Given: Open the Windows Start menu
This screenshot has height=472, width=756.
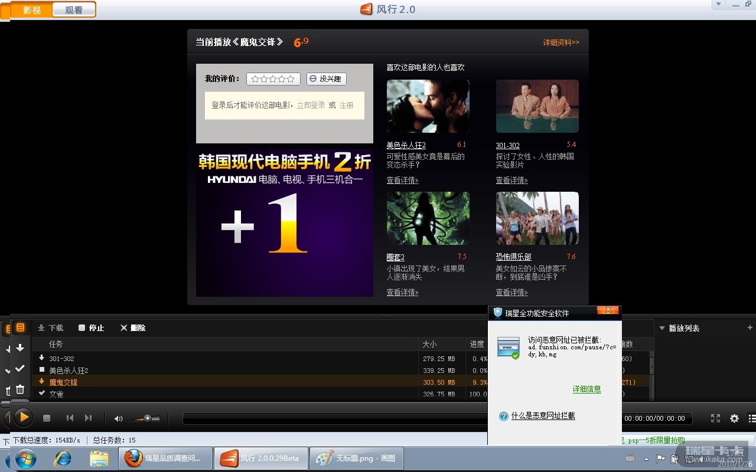Looking at the screenshot, I should pos(26,458).
